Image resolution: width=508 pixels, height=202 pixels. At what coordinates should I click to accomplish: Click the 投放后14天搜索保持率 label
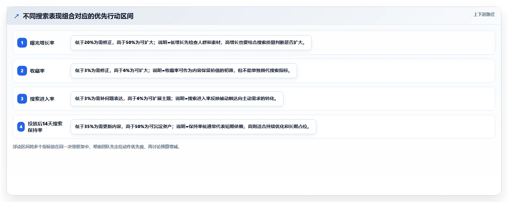point(45,127)
